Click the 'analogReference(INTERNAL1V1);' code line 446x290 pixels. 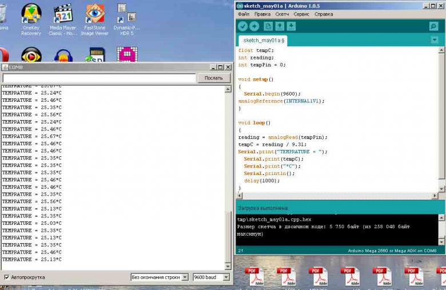tap(281, 101)
